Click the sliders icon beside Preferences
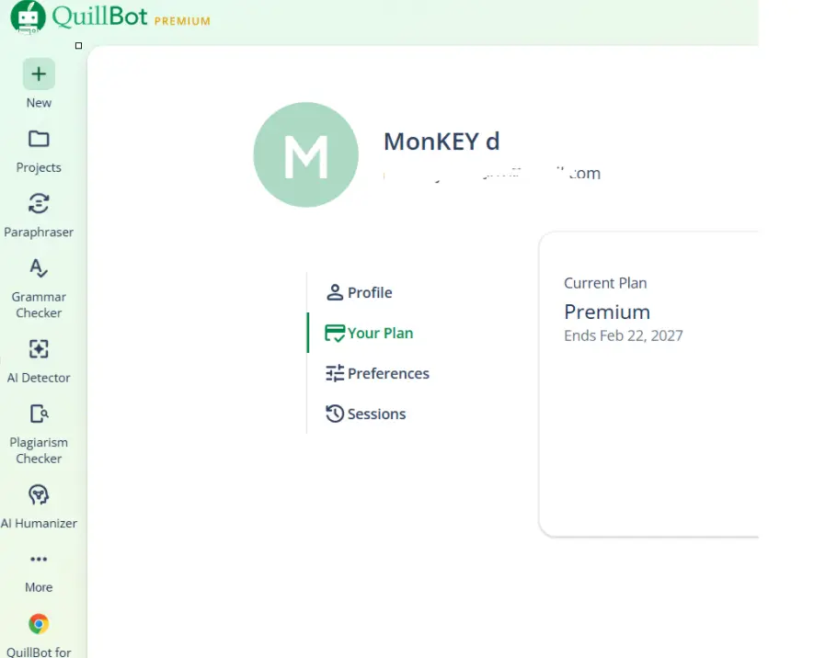 click(335, 373)
